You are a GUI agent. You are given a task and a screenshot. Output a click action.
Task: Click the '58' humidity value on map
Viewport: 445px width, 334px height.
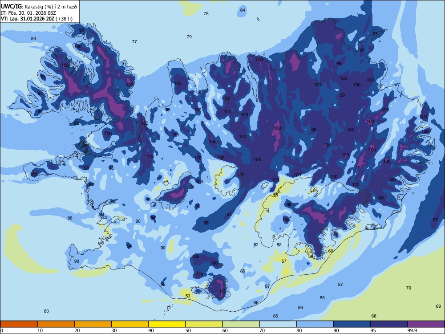311,256
